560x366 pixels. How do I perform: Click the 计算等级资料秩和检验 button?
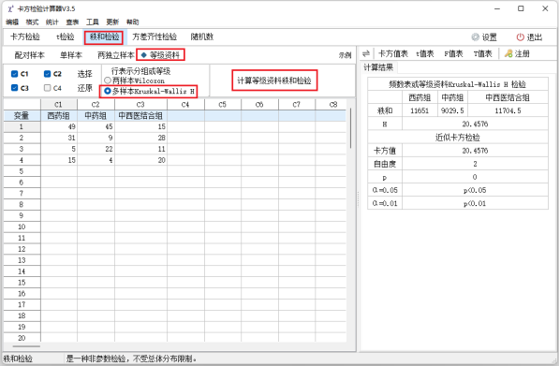274,81
